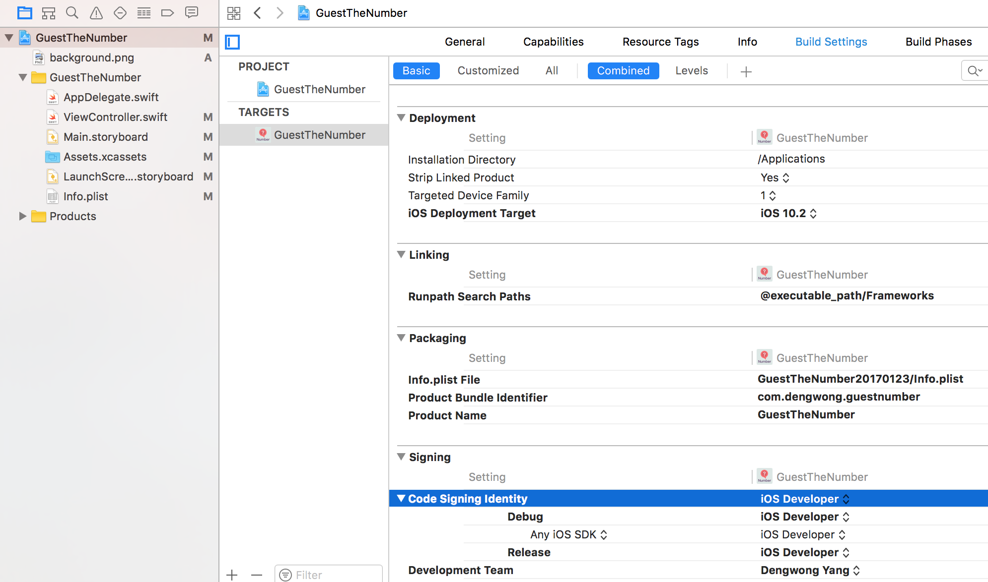Image resolution: width=988 pixels, height=582 pixels.
Task: Add a target with the bottom plus button
Action: click(x=232, y=575)
